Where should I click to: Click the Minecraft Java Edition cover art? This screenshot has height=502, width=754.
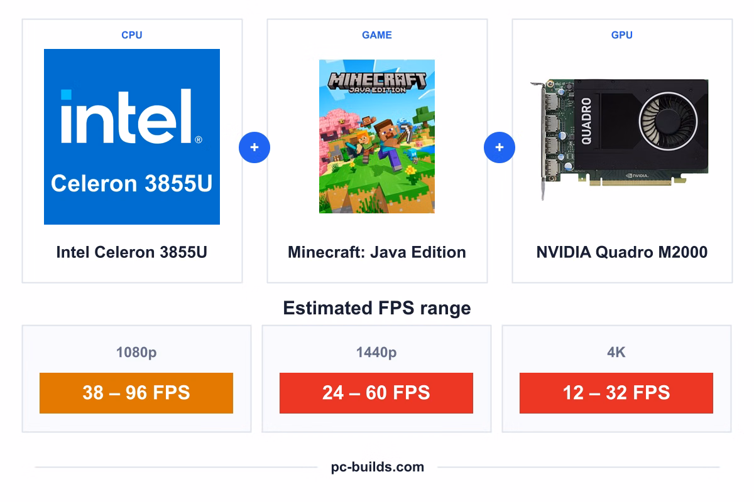point(377,137)
